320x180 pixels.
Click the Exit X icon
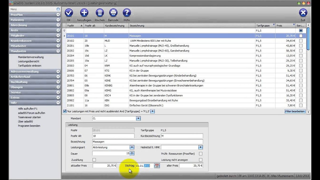(303, 12)
